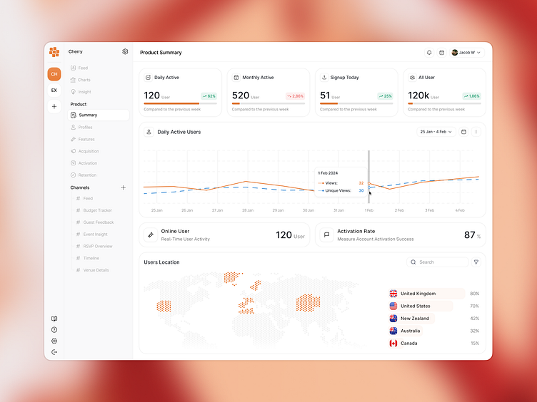This screenshot has width=537, height=402.
Task: Open the chart calendar picker icon
Action: click(x=463, y=132)
